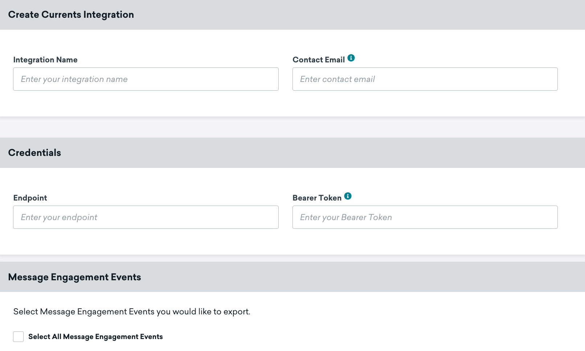
Task: Click the Bearer Token info icon
Action: tap(348, 196)
